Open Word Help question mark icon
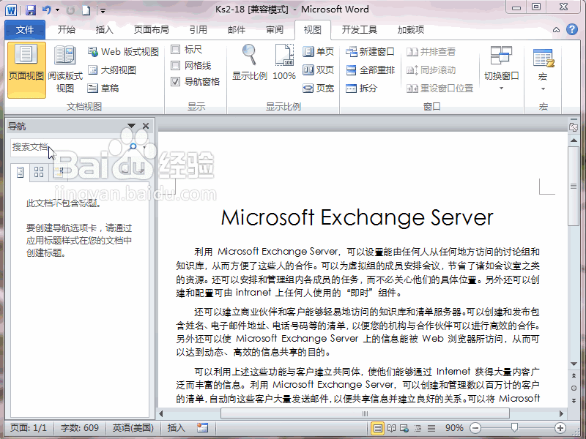This screenshot has width=586, height=439. 572,29
